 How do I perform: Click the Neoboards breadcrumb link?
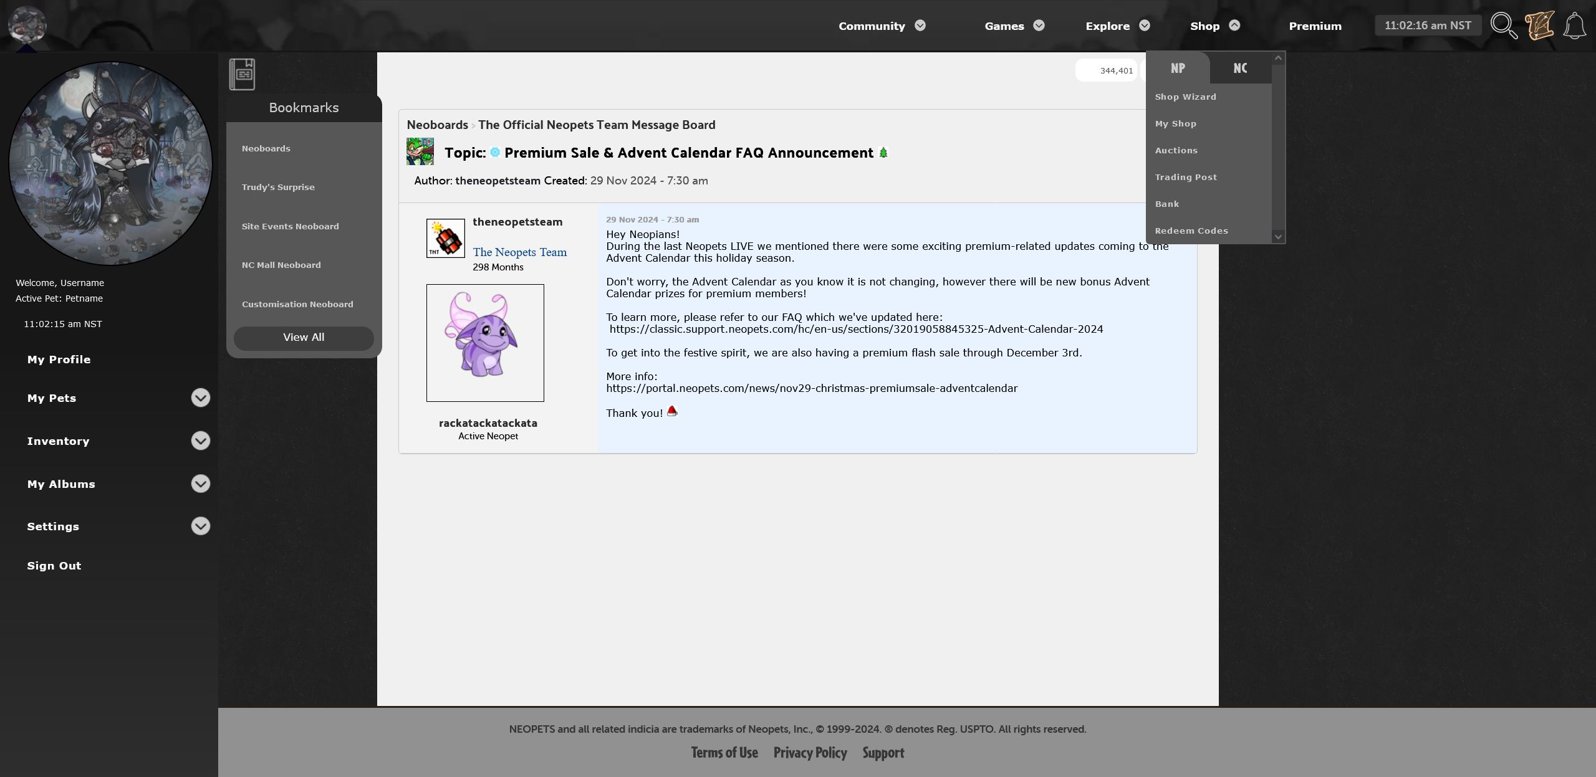438,124
